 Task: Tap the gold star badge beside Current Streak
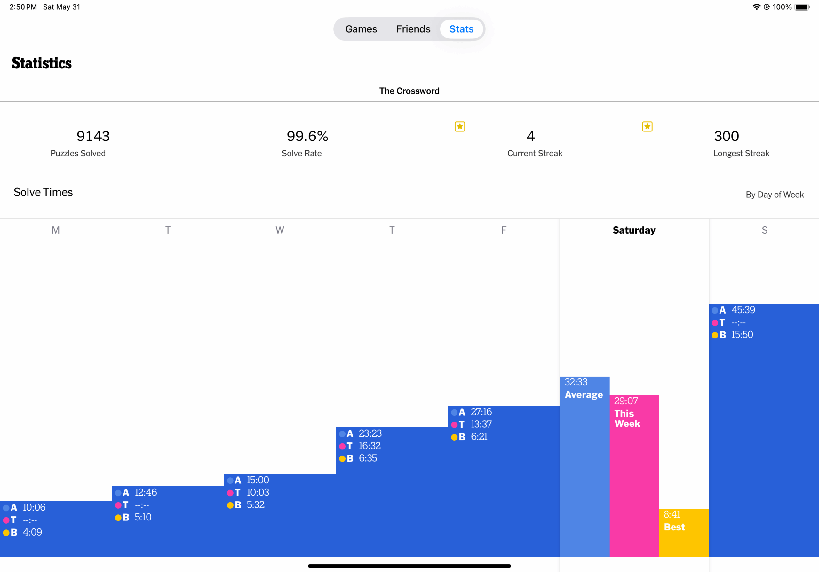point(460,127)
